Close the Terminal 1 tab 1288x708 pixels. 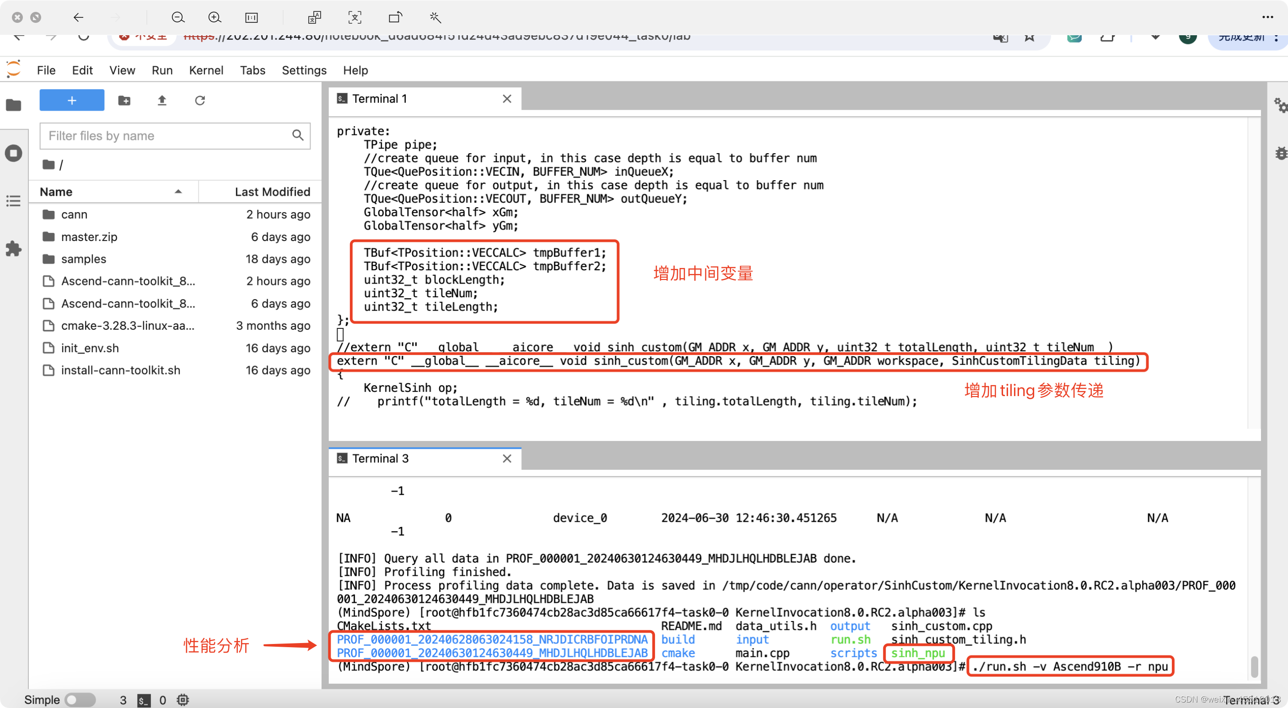[x=506, y=99]
